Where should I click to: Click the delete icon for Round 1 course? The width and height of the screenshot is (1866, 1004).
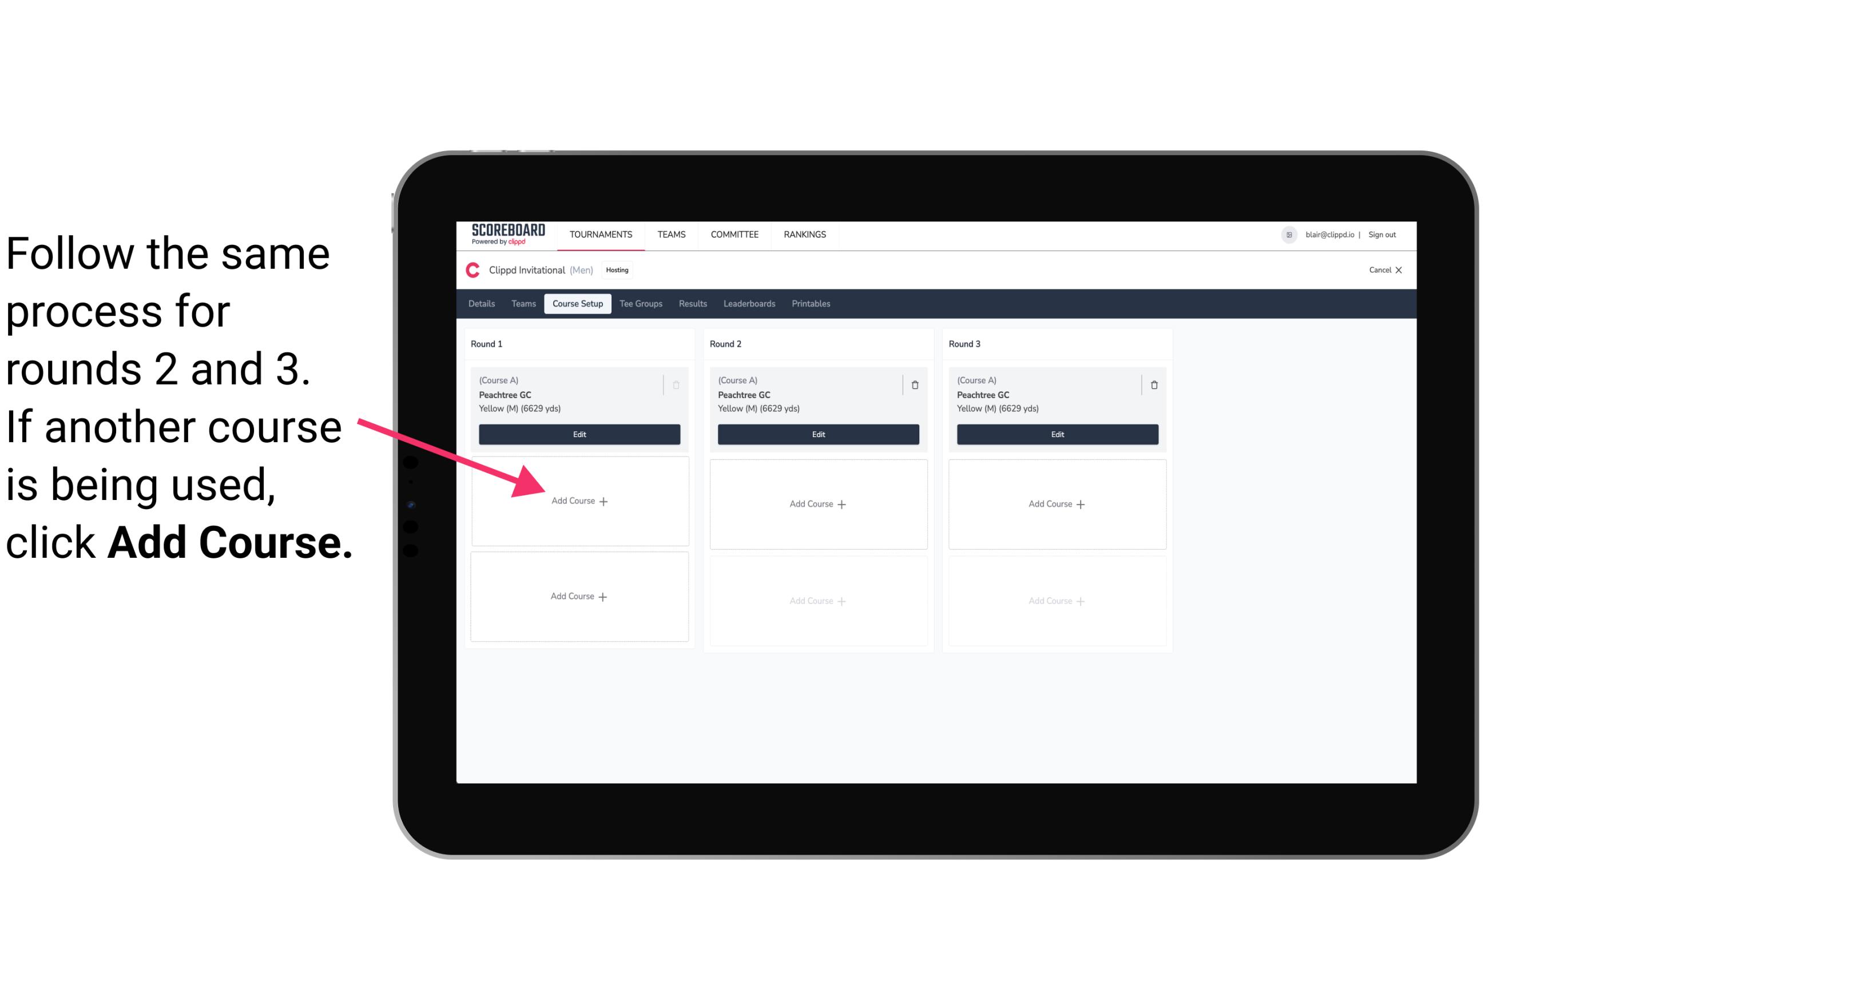[677, 384]
